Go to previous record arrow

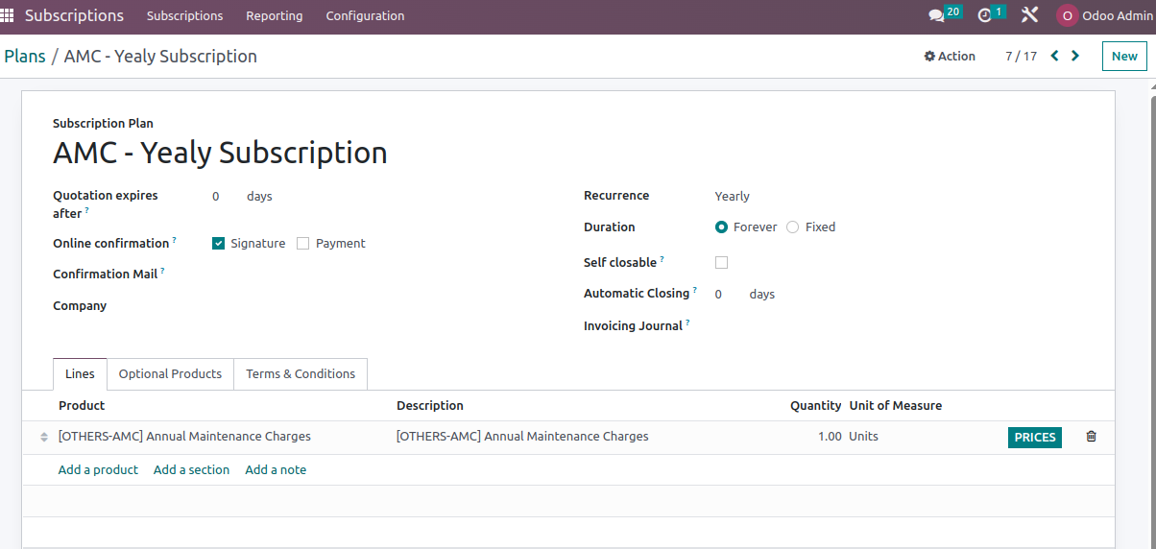click(x=1054, y=56)
